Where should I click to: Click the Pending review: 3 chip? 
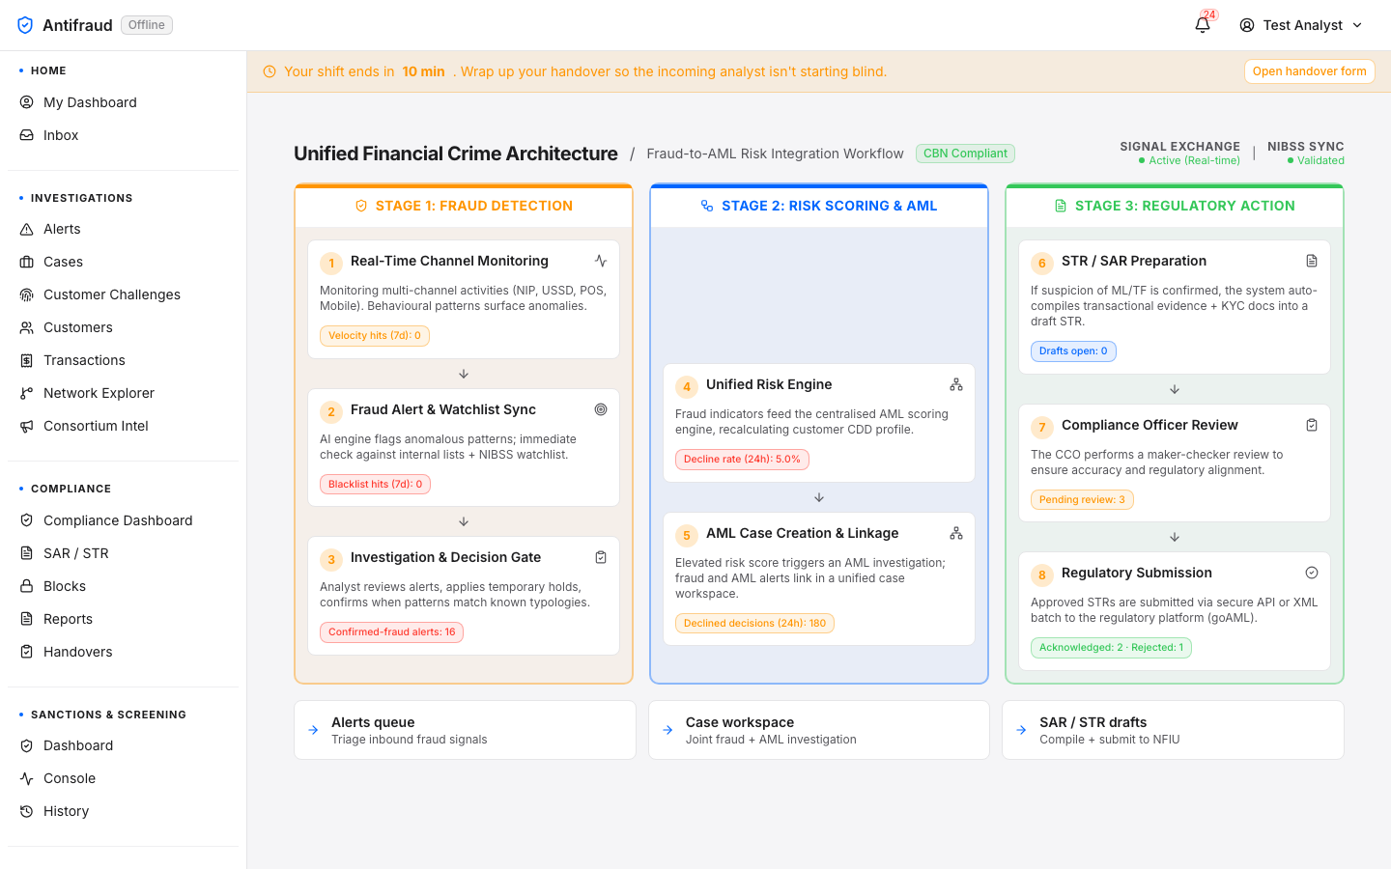(1082, 500)
